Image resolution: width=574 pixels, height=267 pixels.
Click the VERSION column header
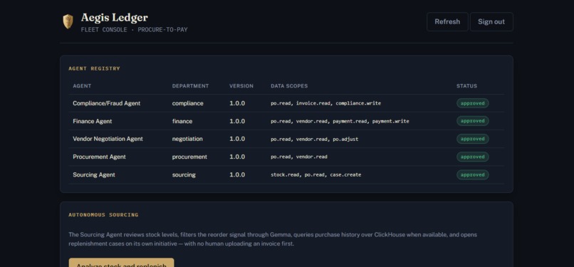[241, 86]
